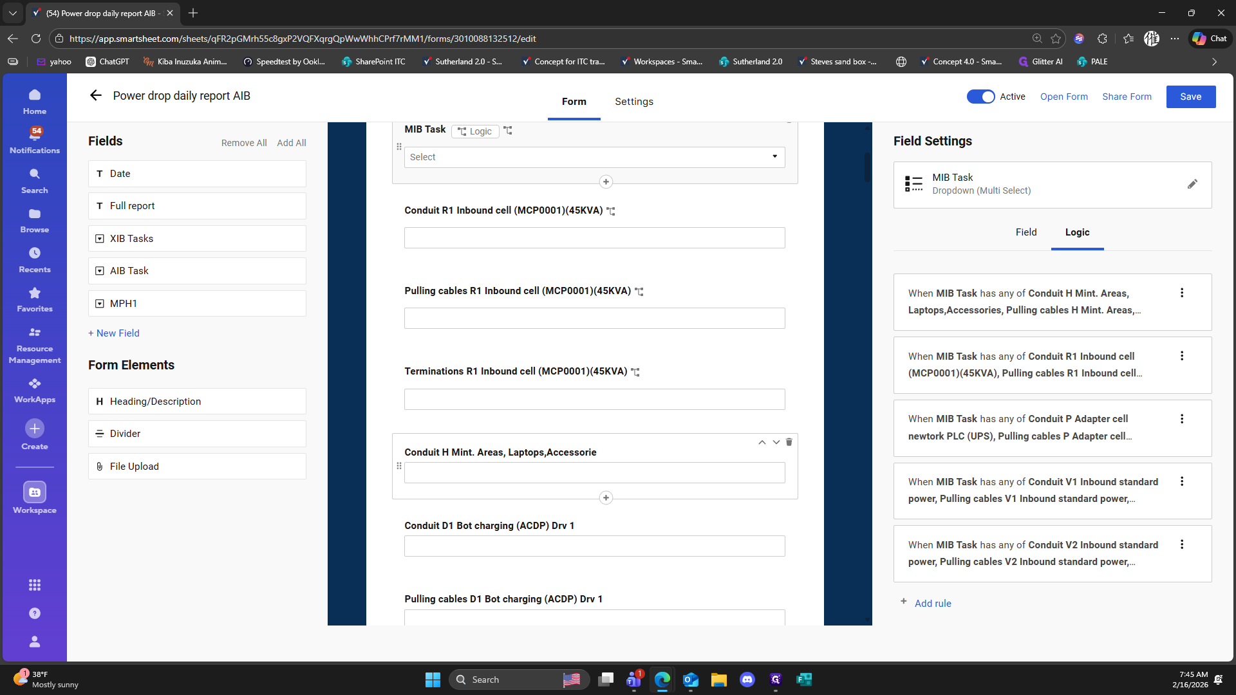Open Notifications in the sidebar
Viewport: 1236px width, 695px height.
click(x=35, y=140)
